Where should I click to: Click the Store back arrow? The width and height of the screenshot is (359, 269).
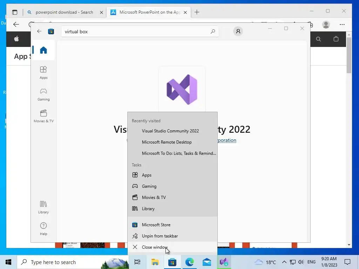(x=39, y=31)
